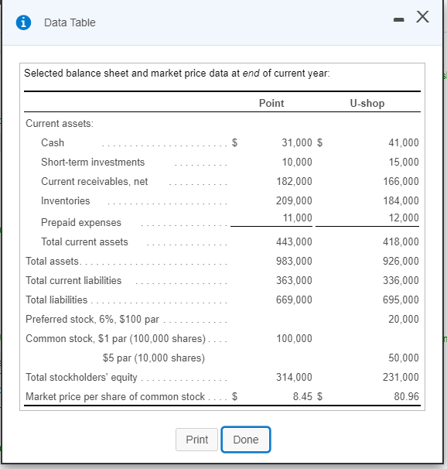Select Point market price 8.45
The width and height of the screenshot is (447, 469).
pos(302,396)
